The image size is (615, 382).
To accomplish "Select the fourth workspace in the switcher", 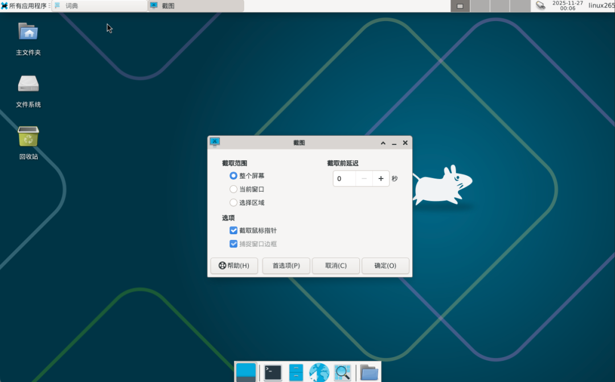I will click(520, 6).
